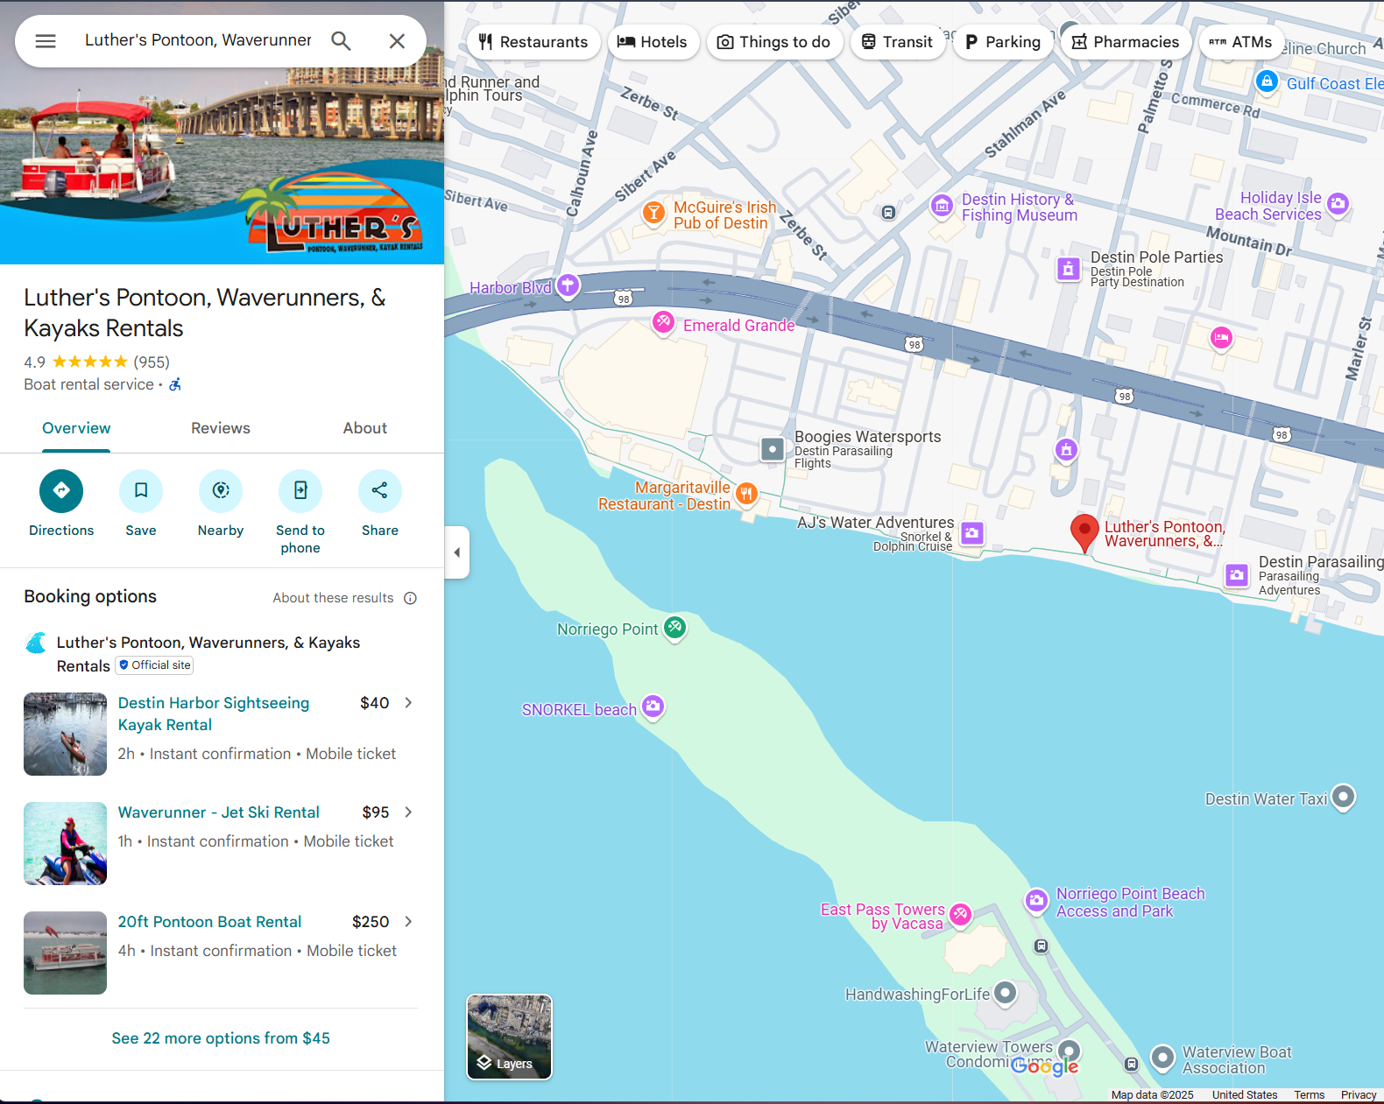Open Destin Harbor Sightseeing Kayak Rental link
This screenshot has width=1384, height=1104.
(214, 714)
